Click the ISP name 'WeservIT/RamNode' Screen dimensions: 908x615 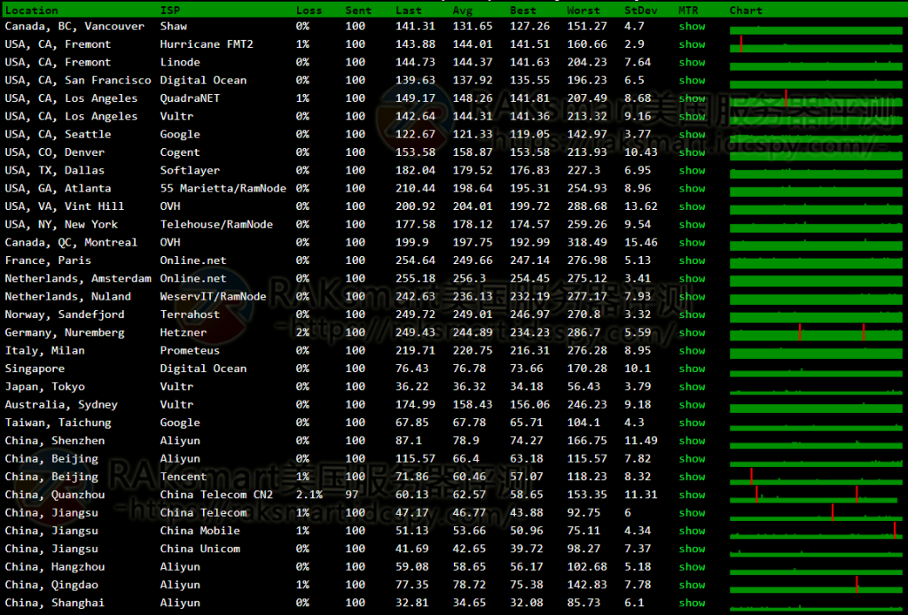(213, 296)
